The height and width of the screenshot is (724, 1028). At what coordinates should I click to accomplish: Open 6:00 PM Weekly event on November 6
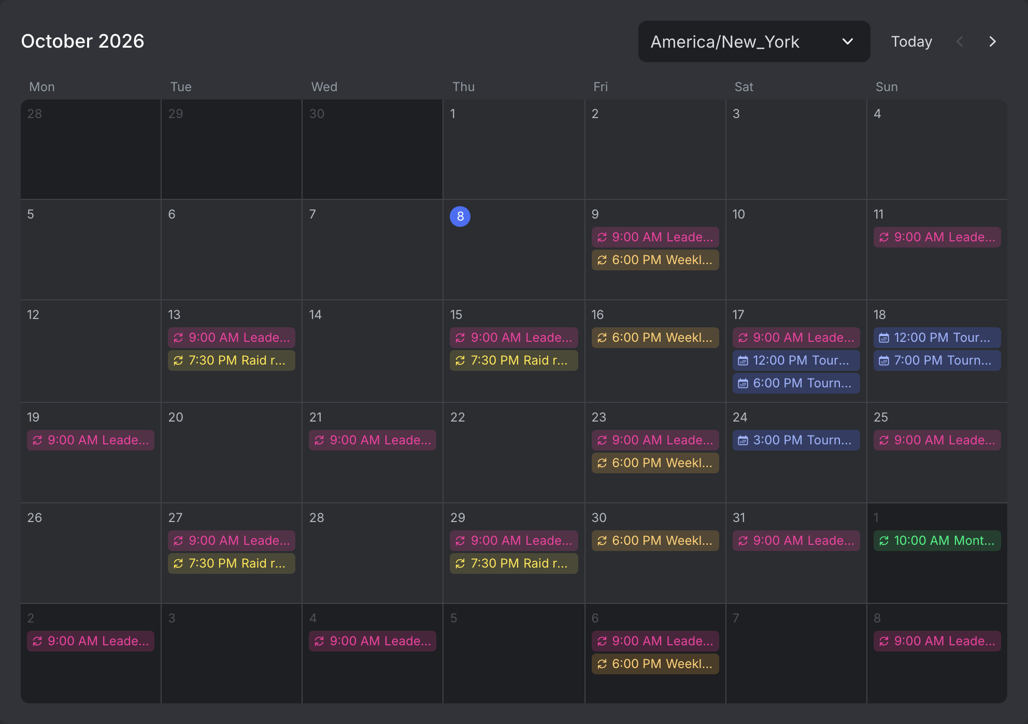(655, 664)
